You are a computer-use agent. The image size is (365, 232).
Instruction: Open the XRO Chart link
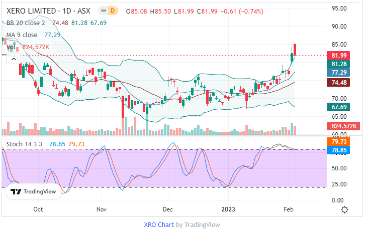point(158,224)
